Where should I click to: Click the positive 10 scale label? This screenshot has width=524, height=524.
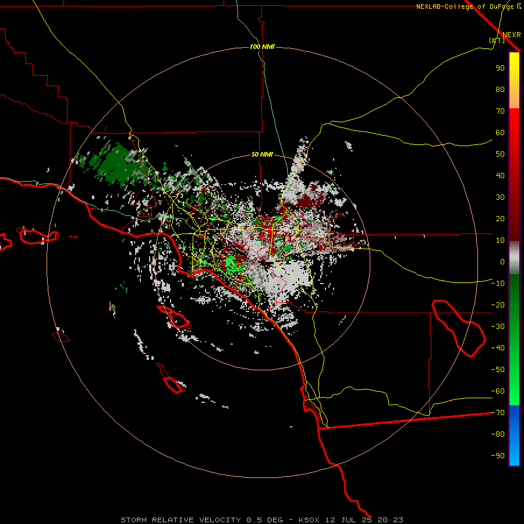500,240
